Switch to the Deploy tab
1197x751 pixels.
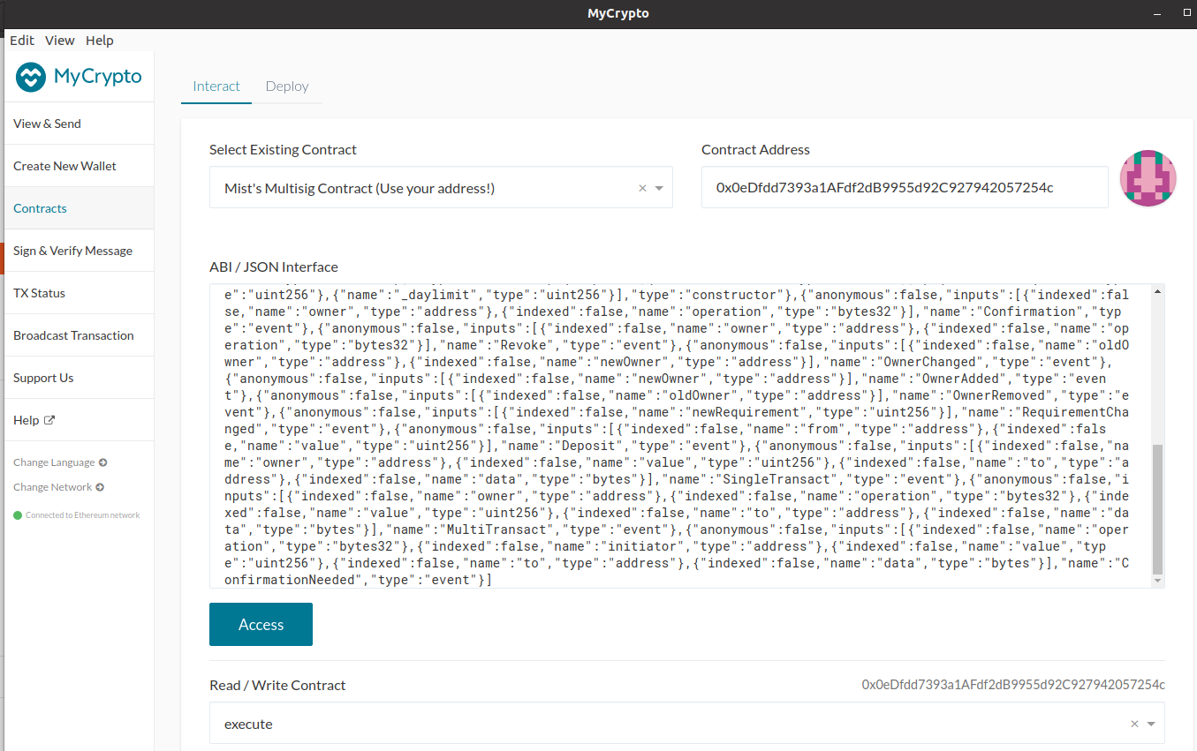[287, 86]
